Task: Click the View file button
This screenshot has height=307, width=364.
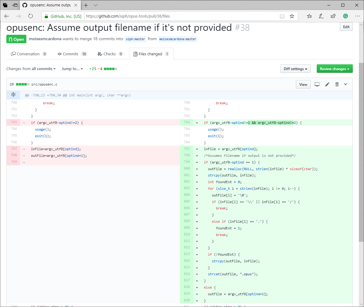Action: point(303,85)
